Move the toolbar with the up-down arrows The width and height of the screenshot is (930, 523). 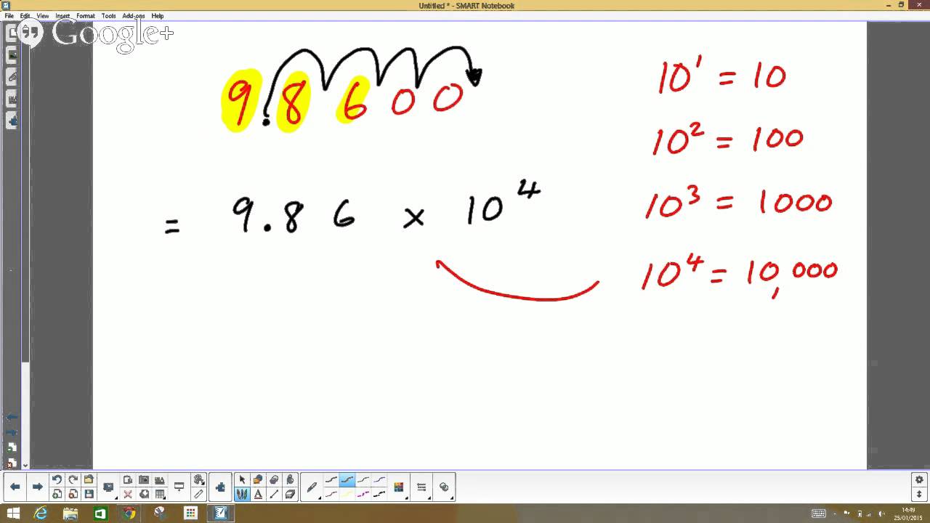point(919,494)
